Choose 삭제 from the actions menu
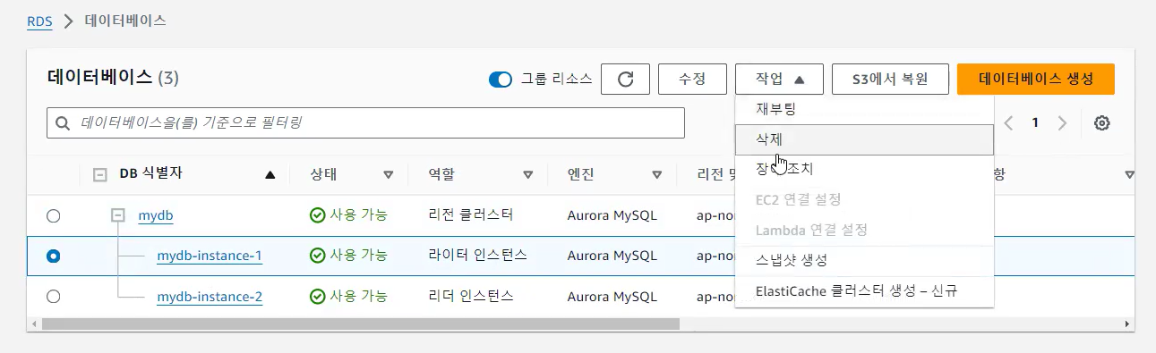The width and height of the screenshot is (1156, 353). (864, 139)
